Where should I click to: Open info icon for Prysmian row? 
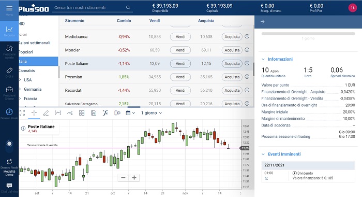pyautogui.click(x=247, y=76)
